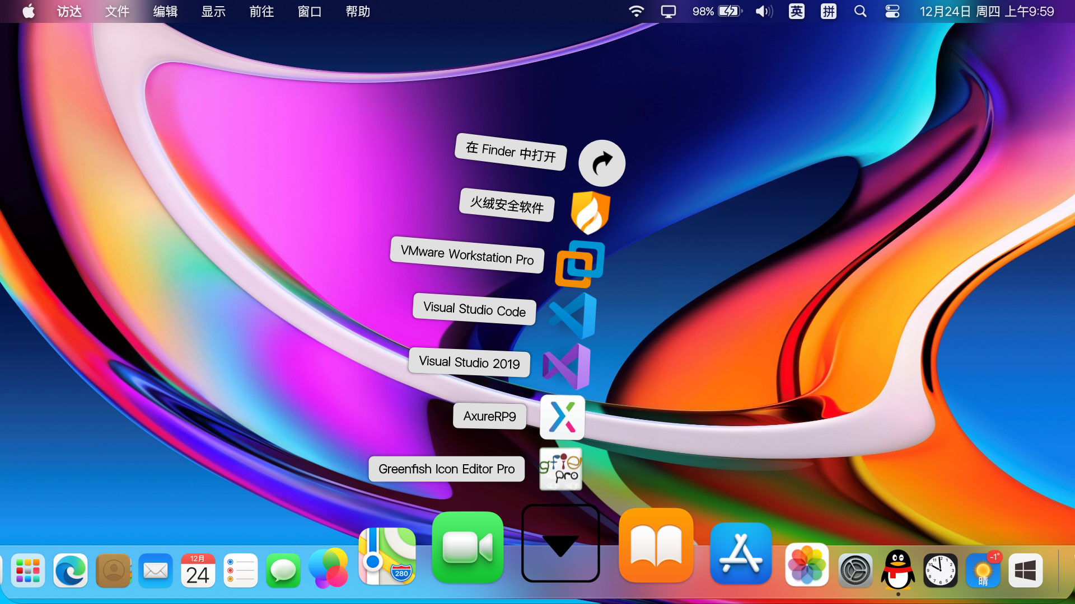Launch Greenfish Icon Editor Pro icon
The height and width of the screenshot is (604, 1075).
tap(560, 469)
